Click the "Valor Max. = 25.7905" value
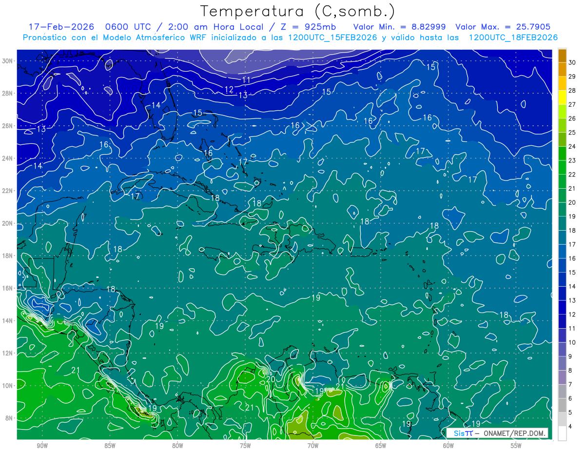Screen dimensions: 585x452 tap(503, 27)
